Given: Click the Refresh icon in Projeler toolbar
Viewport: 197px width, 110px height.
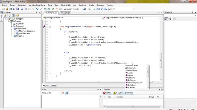Looking at the screenshot, I should coord(13,16).
